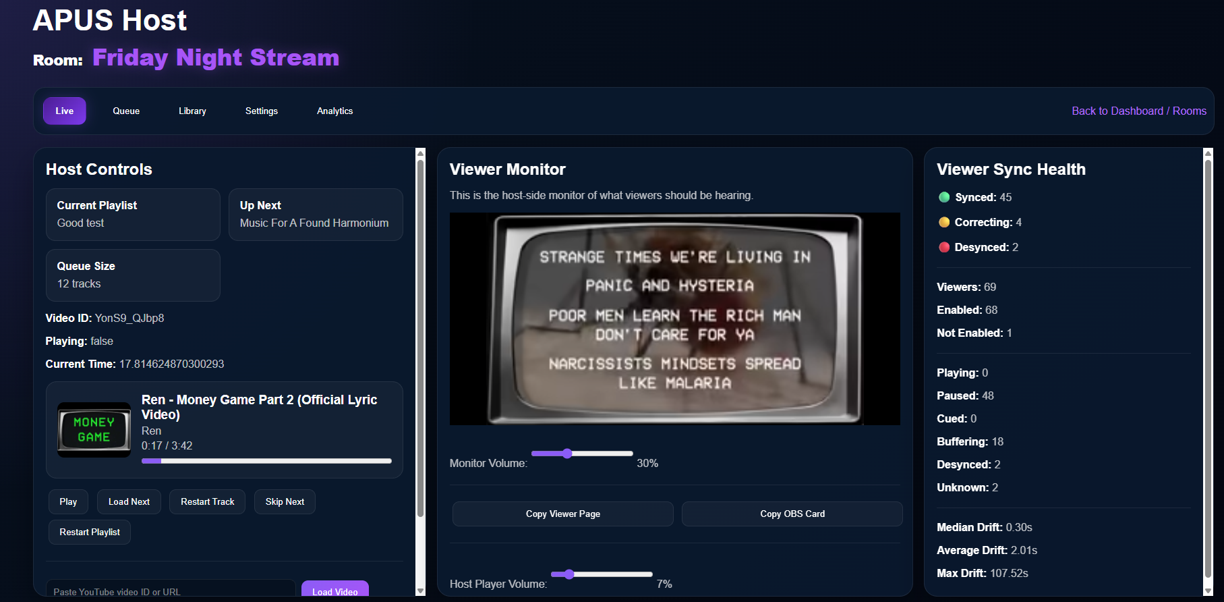
Task: Click the Monitor Volume 30% value
Action: 647,463
